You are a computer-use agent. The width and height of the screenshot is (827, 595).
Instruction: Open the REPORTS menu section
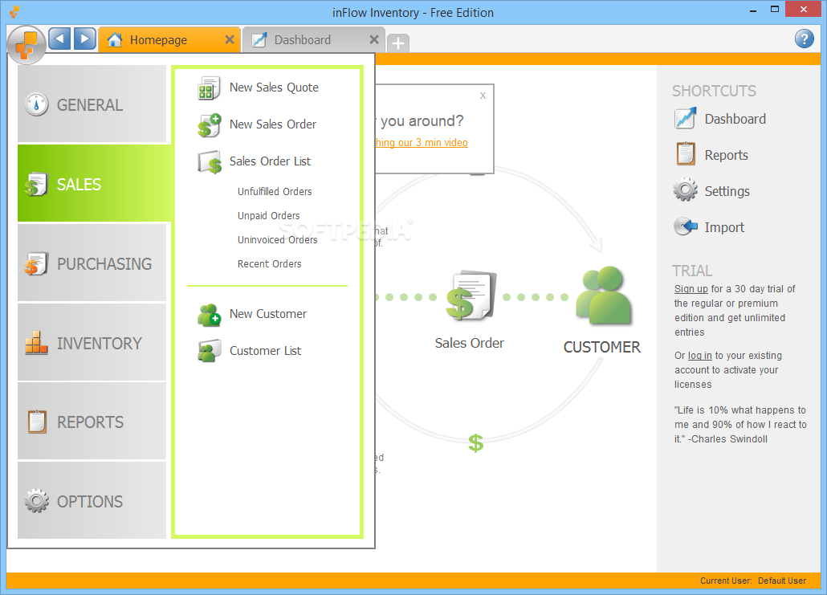pyautogui.click(x=92, y=422)
